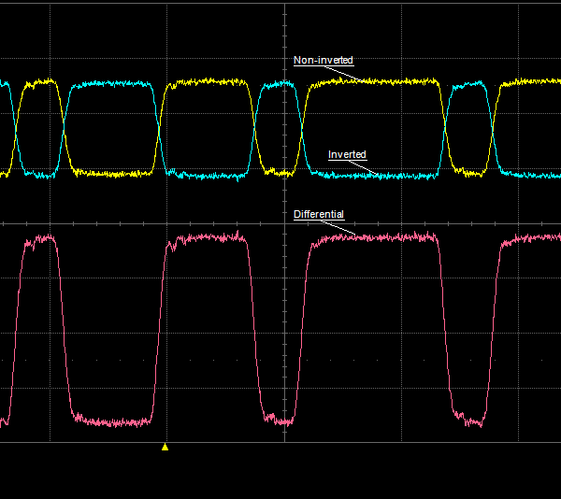Viewport: 561px width, 499px height.
Task: Click the pink trace's rightmost narrow low dip
Action: coord(470,421)
